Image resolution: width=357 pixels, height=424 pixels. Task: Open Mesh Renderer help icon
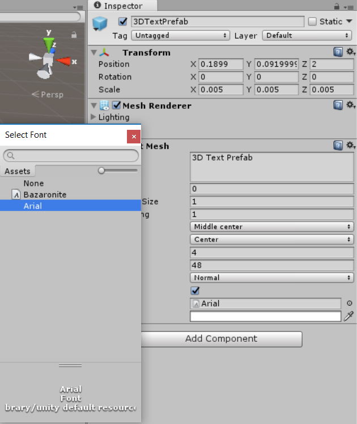click(x=338, y=105)
